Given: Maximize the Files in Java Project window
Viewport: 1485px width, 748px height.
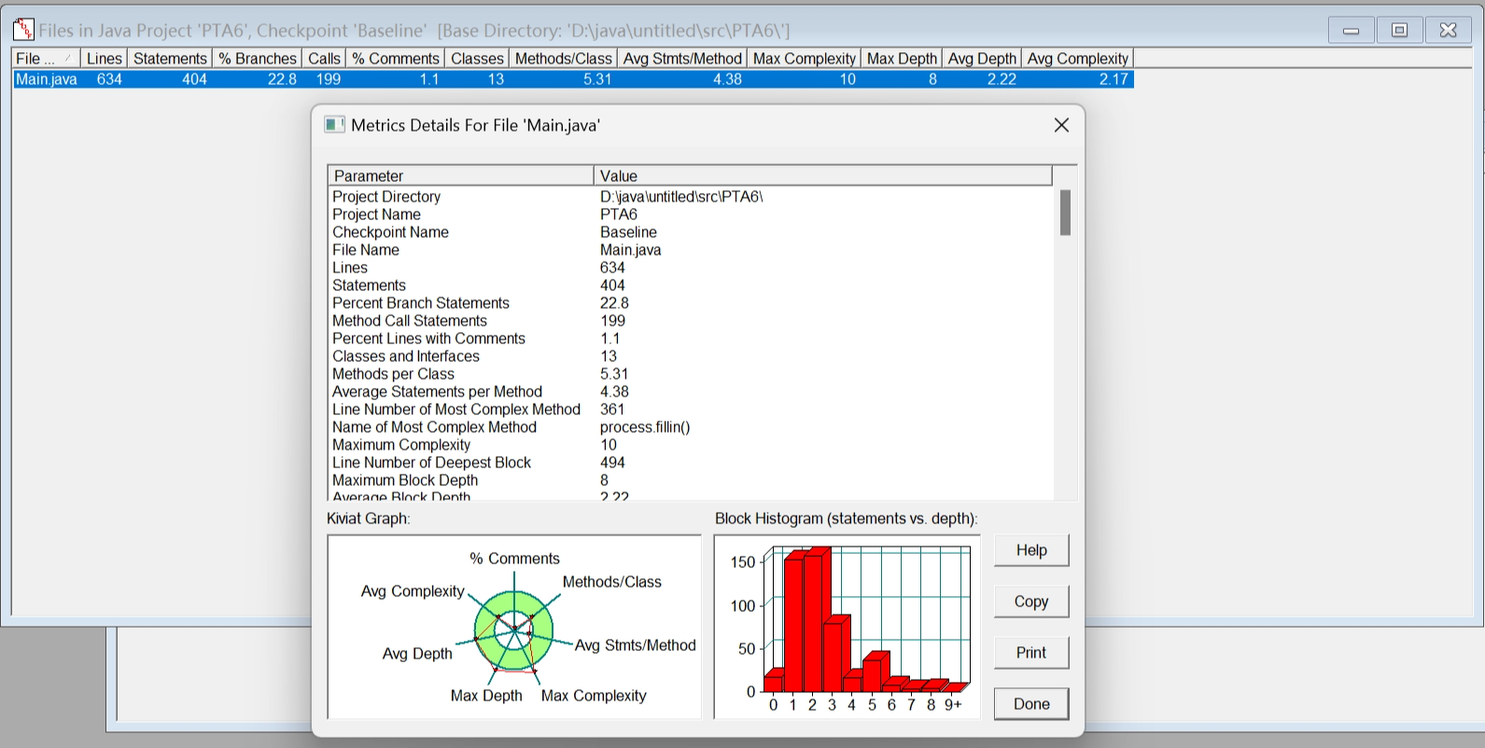Looking at the screenshot, I should (x=1399, y=30).
